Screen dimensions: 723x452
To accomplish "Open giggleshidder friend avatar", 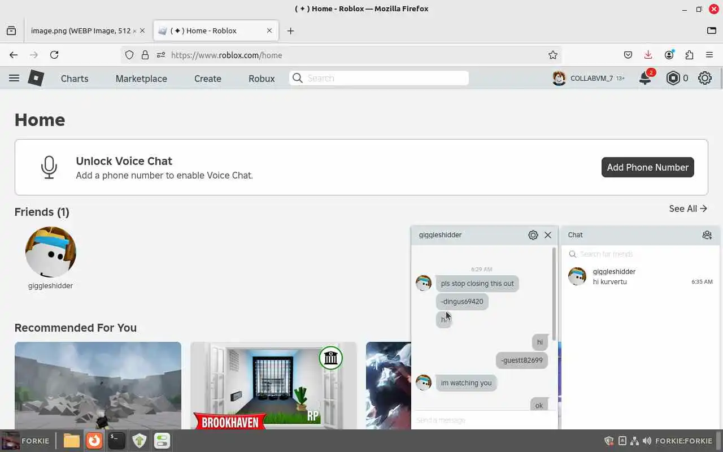I will point(51,252).
